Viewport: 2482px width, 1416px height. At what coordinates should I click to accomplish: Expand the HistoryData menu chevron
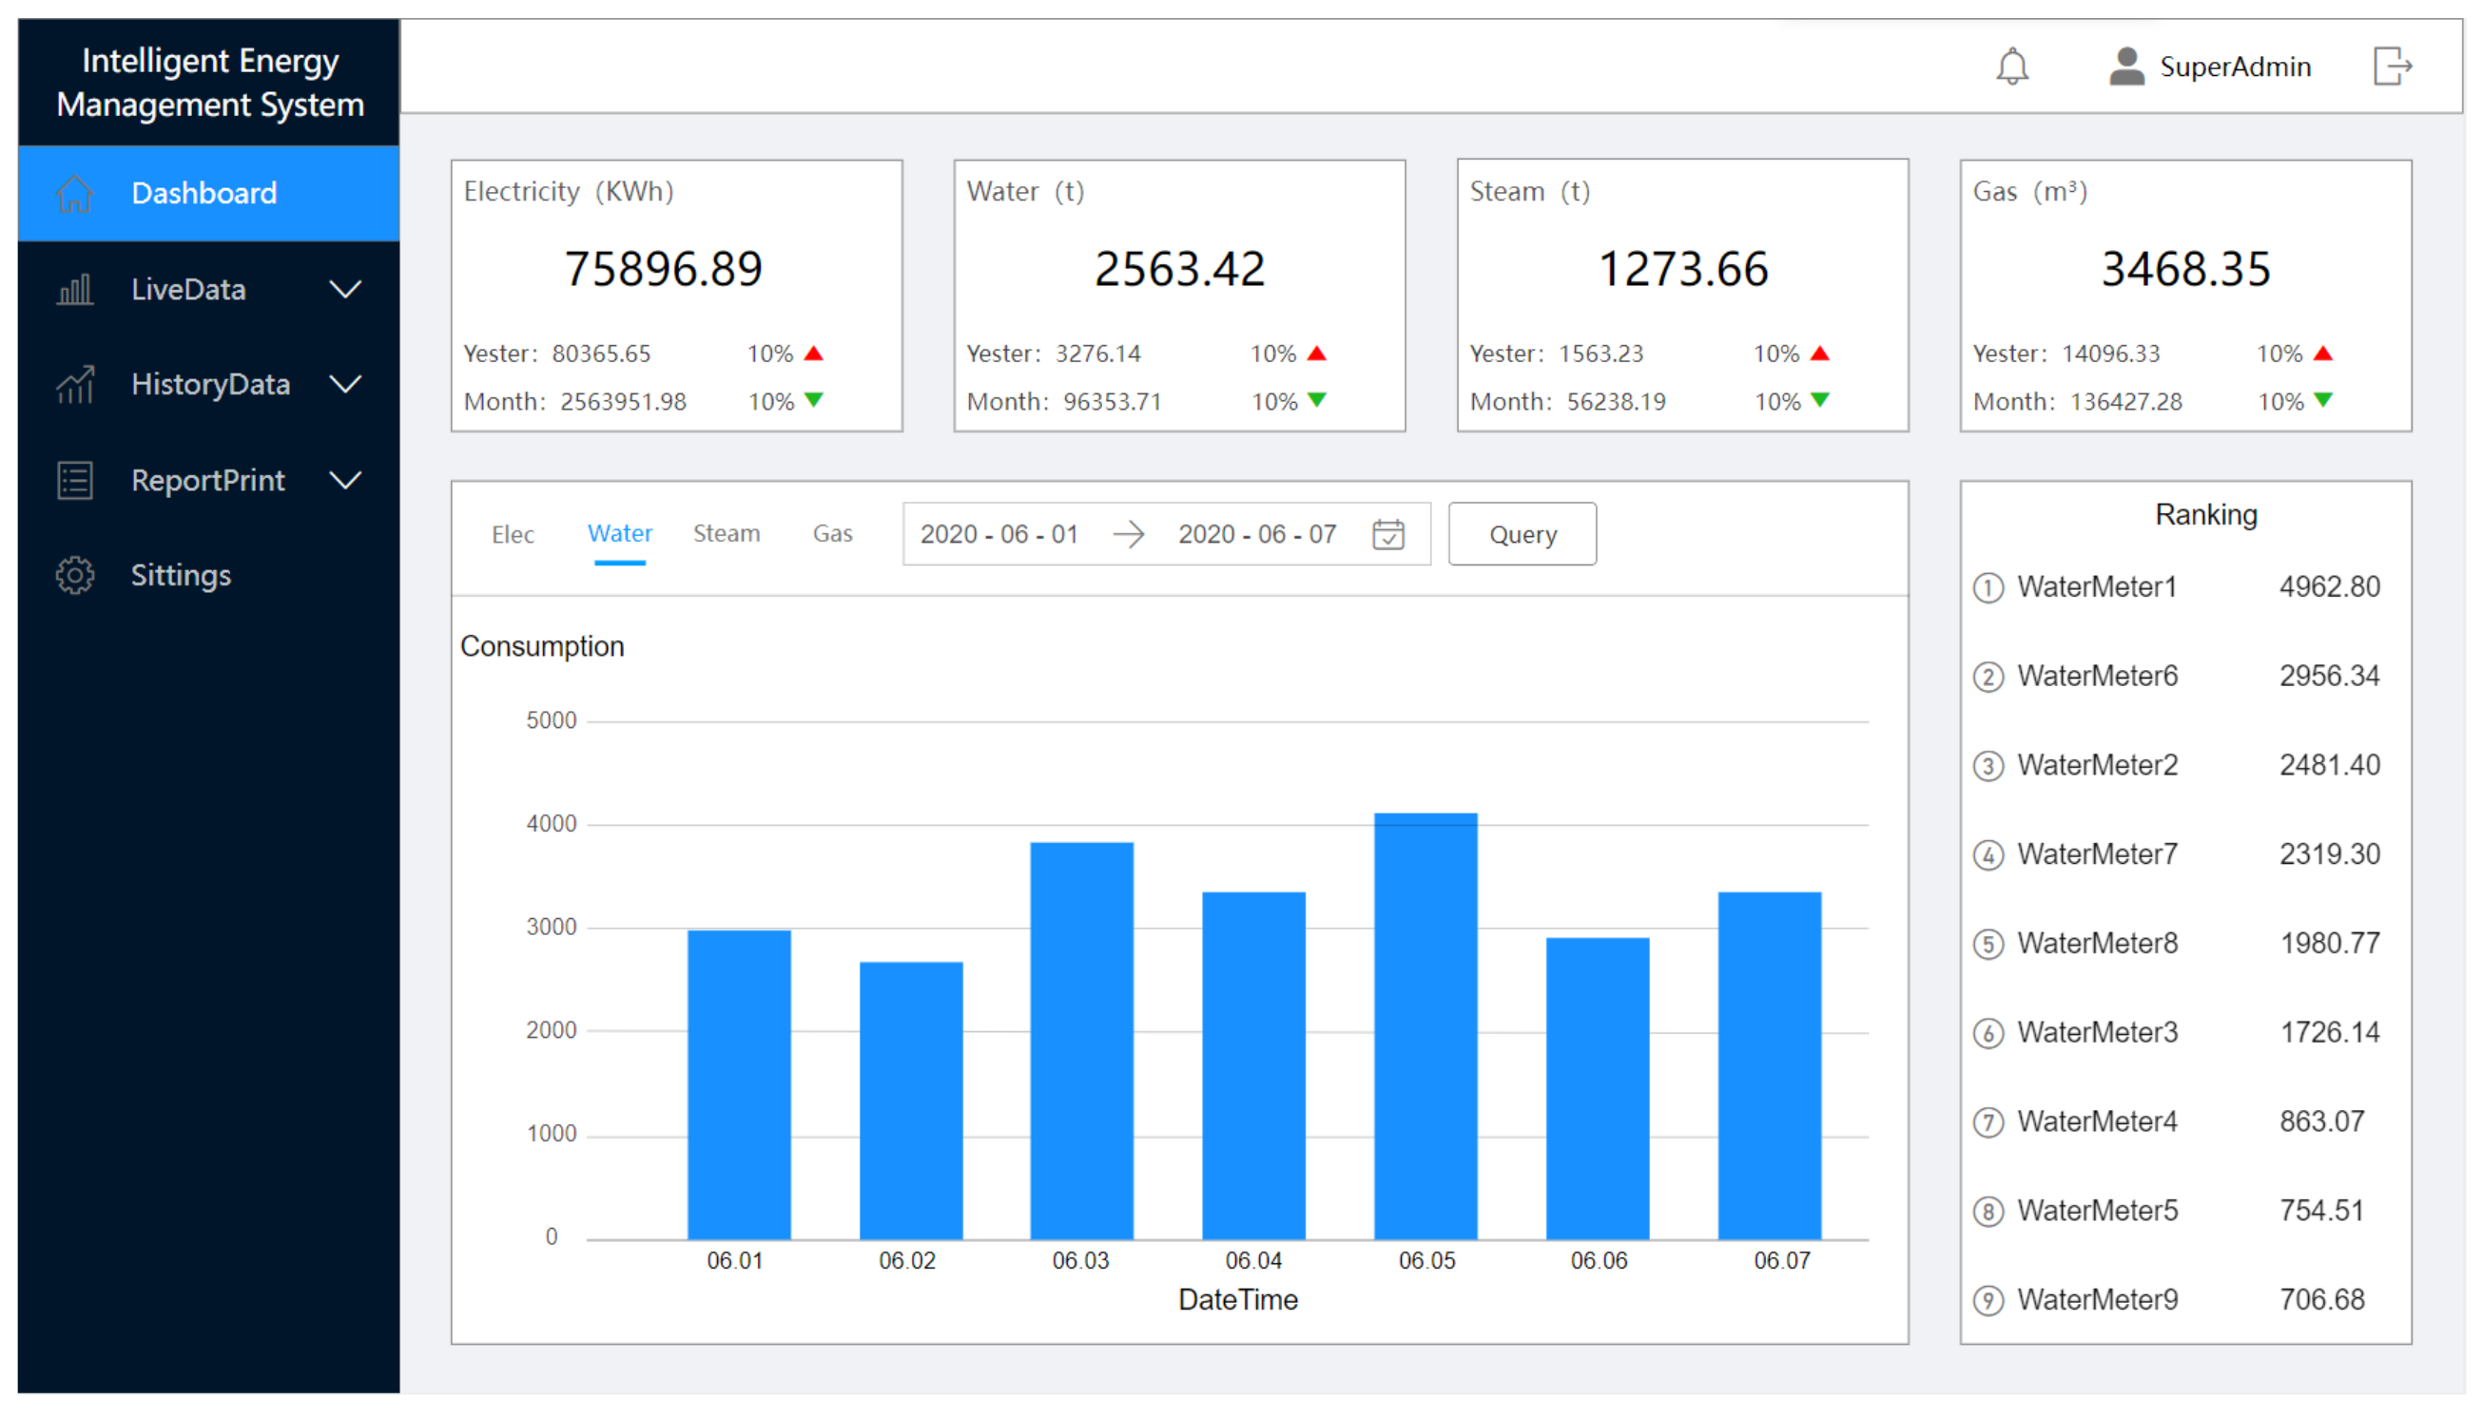pyautogui.click(x=345, y=385)
